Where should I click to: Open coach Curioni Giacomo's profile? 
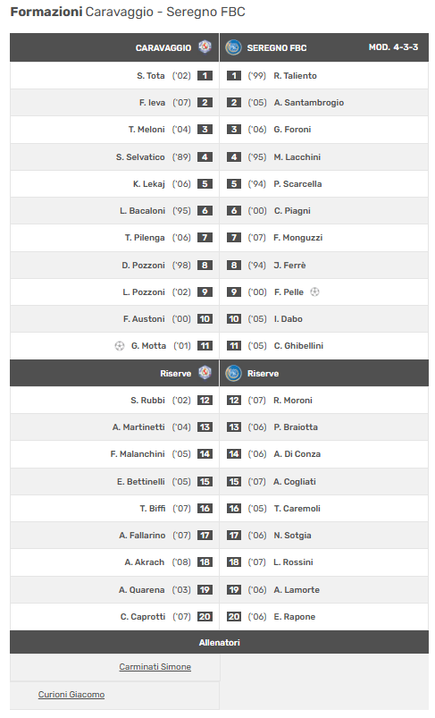[71, 694]
